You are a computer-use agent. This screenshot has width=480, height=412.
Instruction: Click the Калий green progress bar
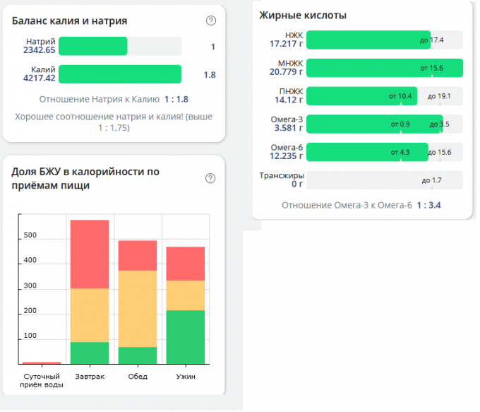[120, 74]
